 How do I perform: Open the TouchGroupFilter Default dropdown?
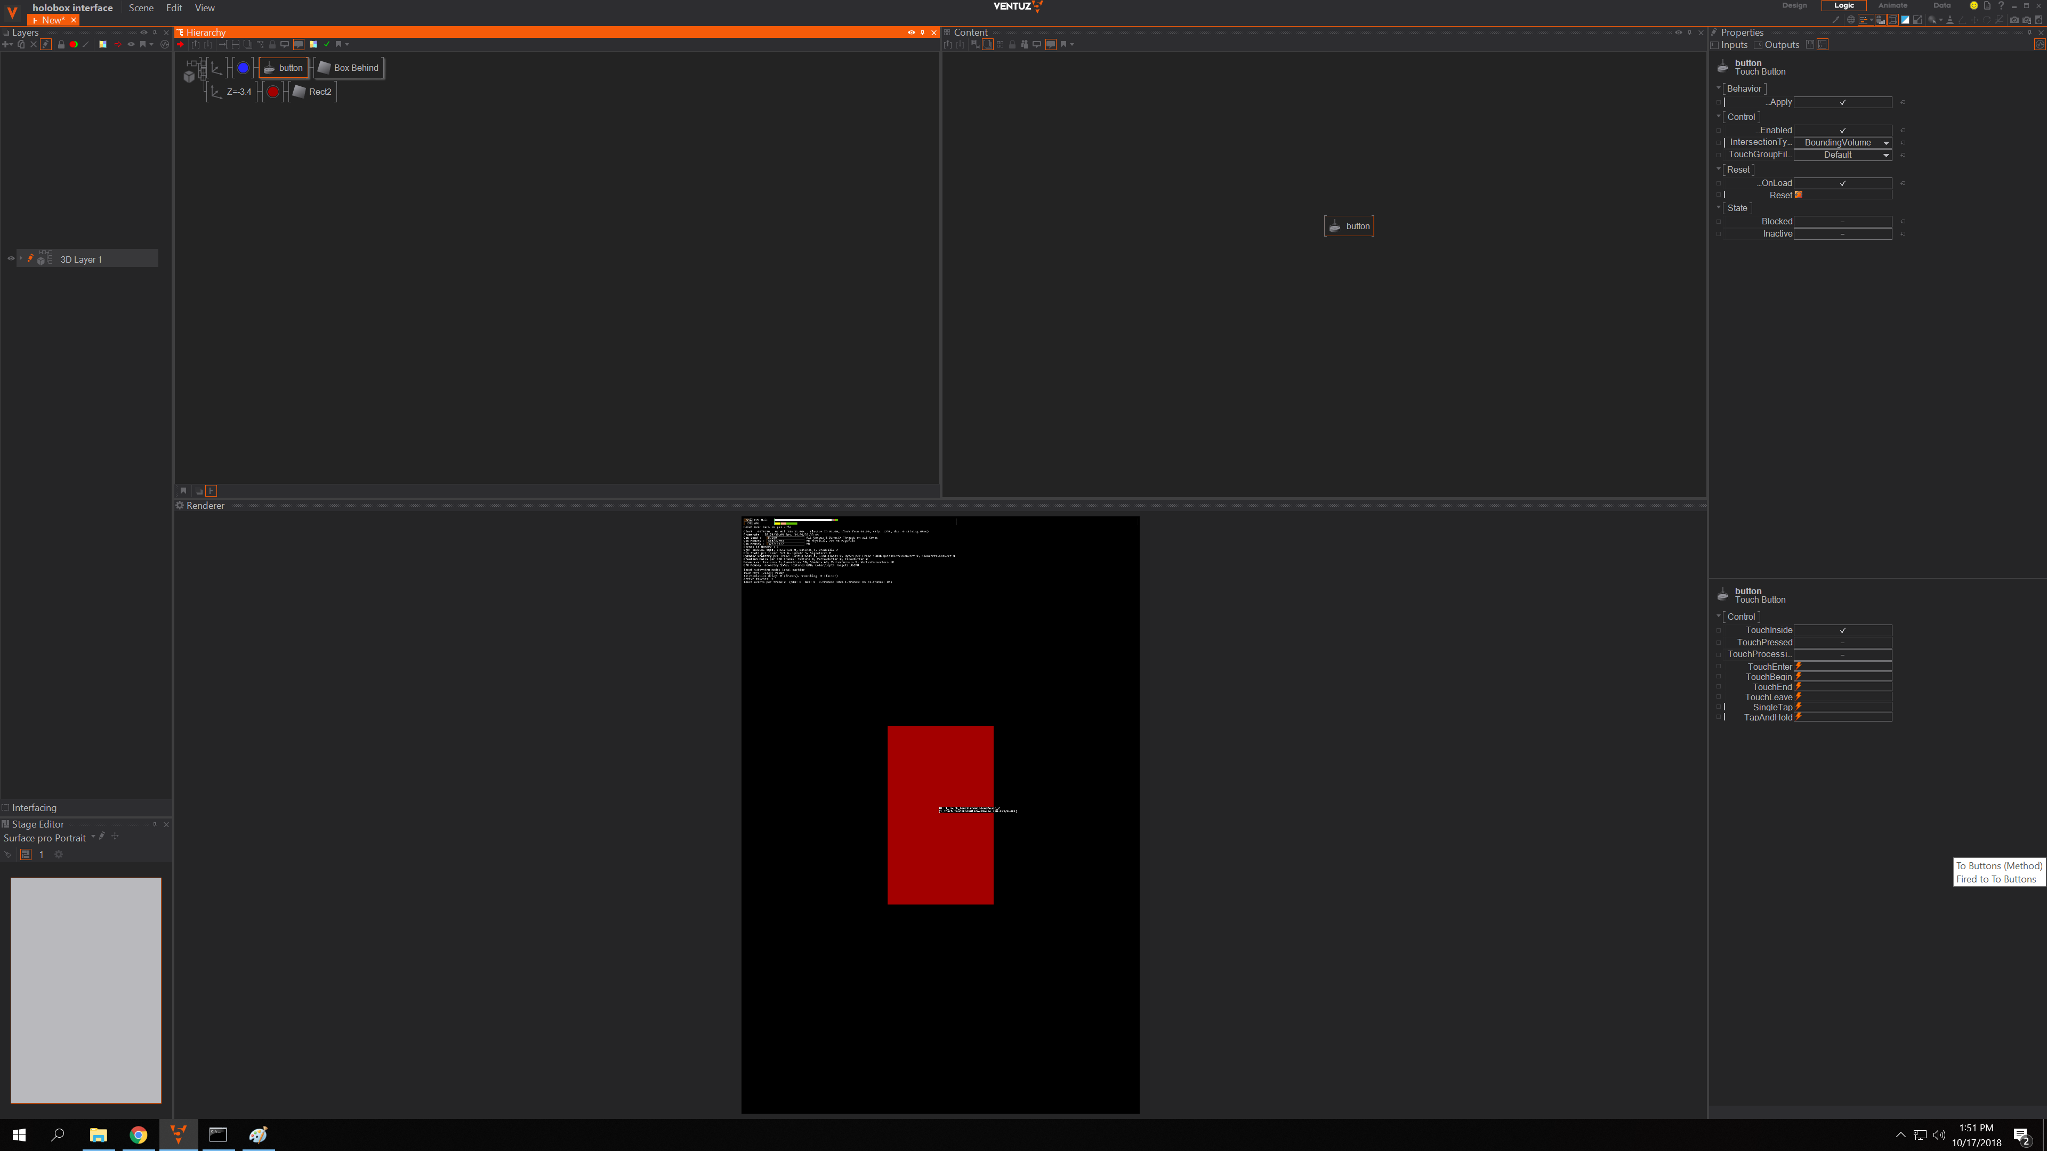pos(1842,155)
